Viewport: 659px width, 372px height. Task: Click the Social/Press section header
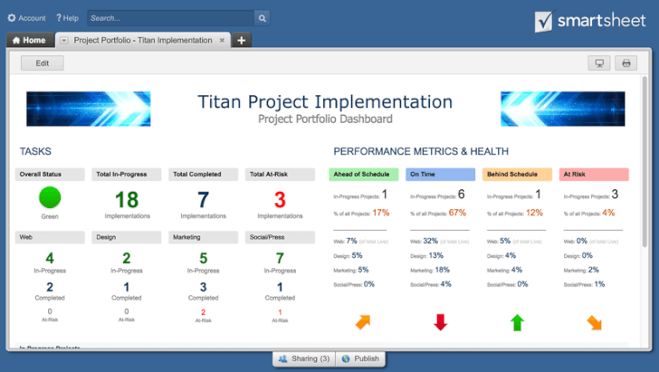[x=280, y=237]
